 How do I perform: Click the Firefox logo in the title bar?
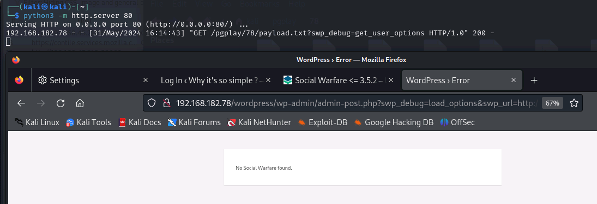[16, 60]
